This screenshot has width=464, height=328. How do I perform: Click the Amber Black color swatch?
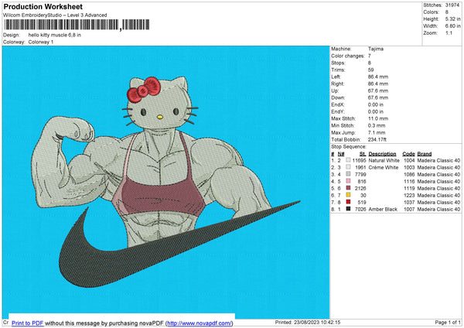(x=348, y=209)
